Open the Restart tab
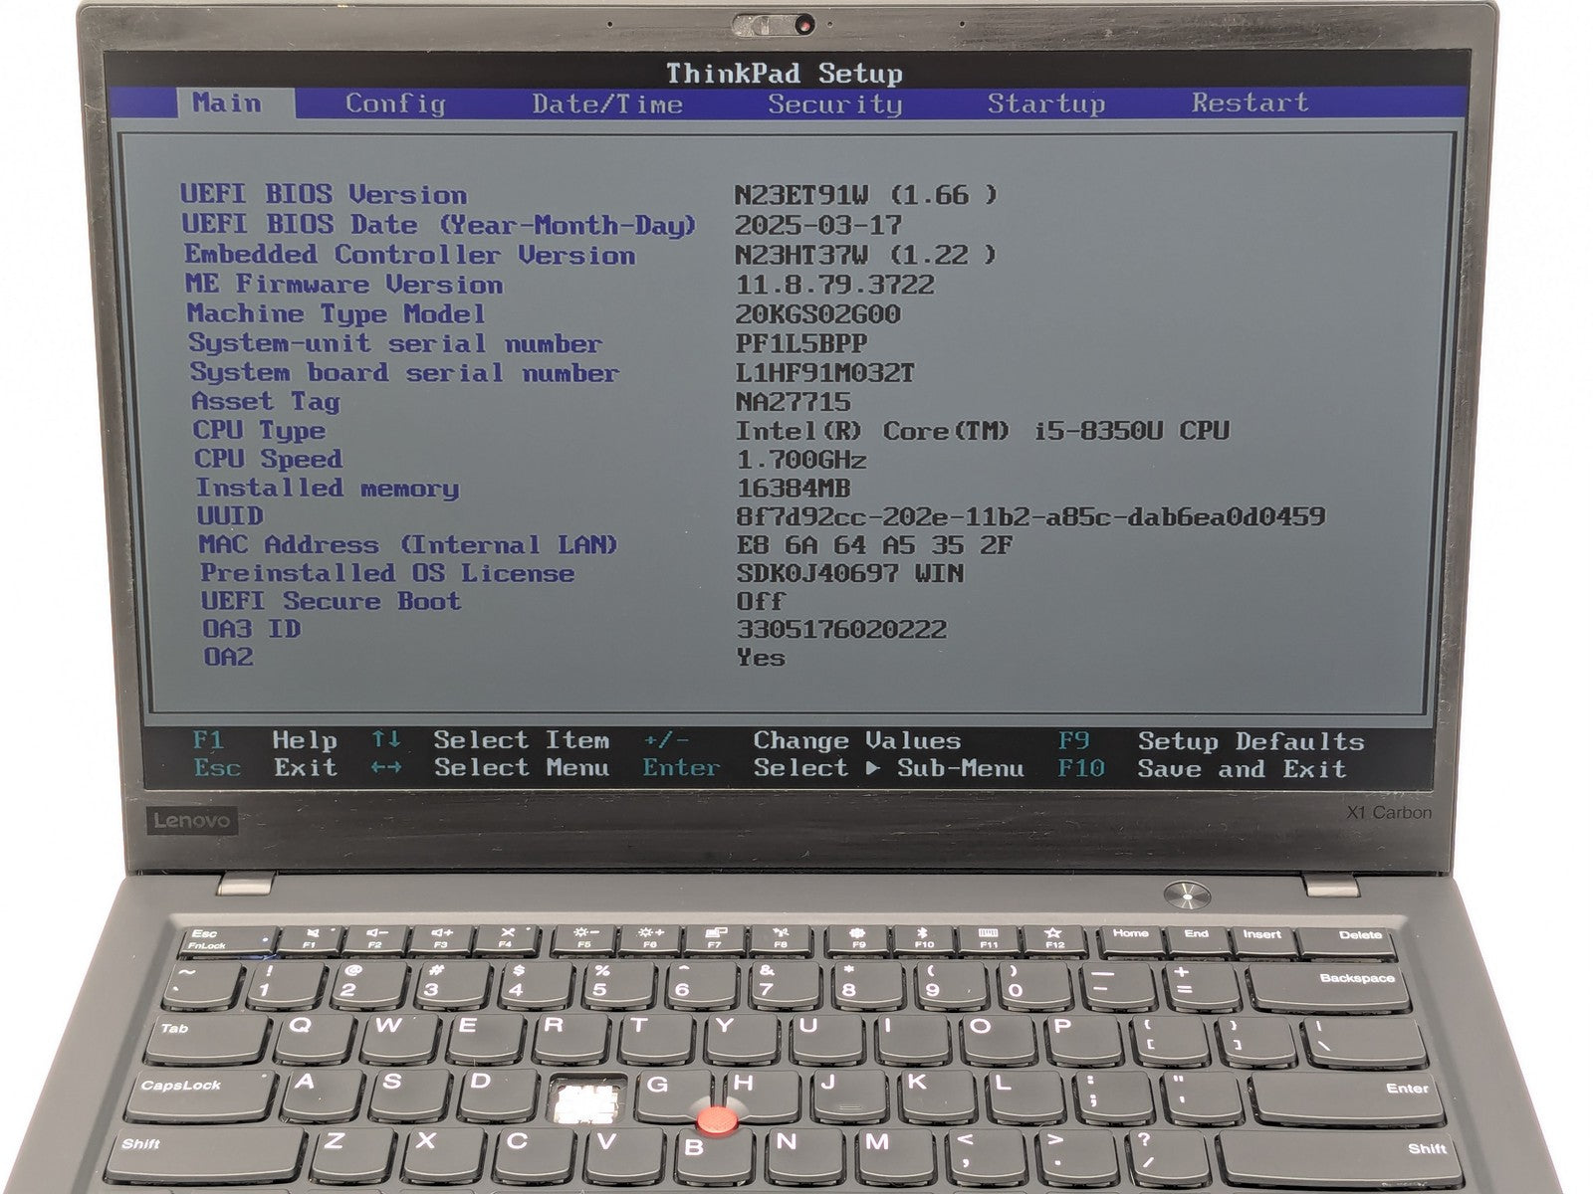 tap(1250, 103)
